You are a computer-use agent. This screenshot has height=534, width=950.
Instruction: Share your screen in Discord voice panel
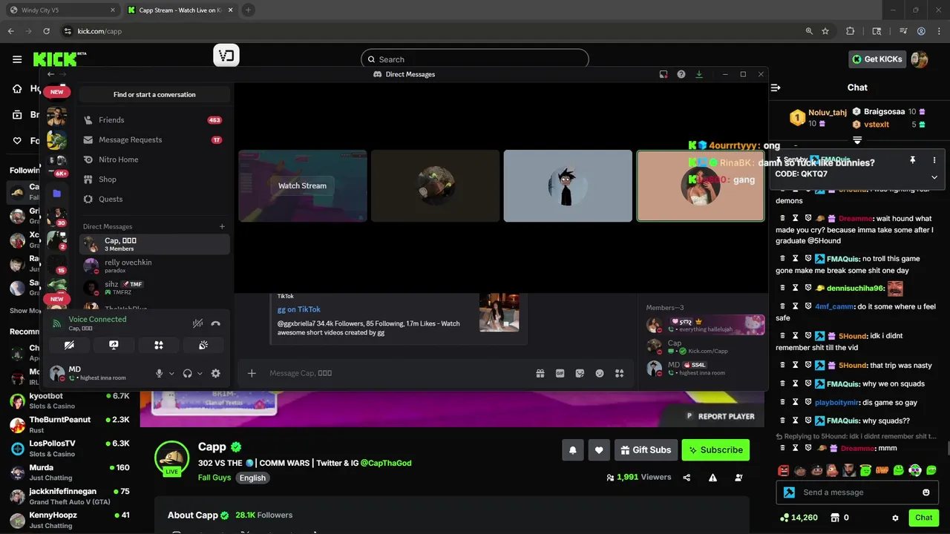click(114, 345)
